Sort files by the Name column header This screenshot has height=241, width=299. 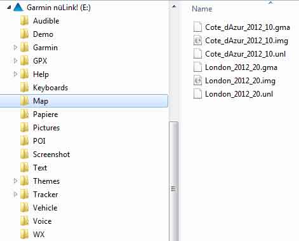tap(202, 9)
